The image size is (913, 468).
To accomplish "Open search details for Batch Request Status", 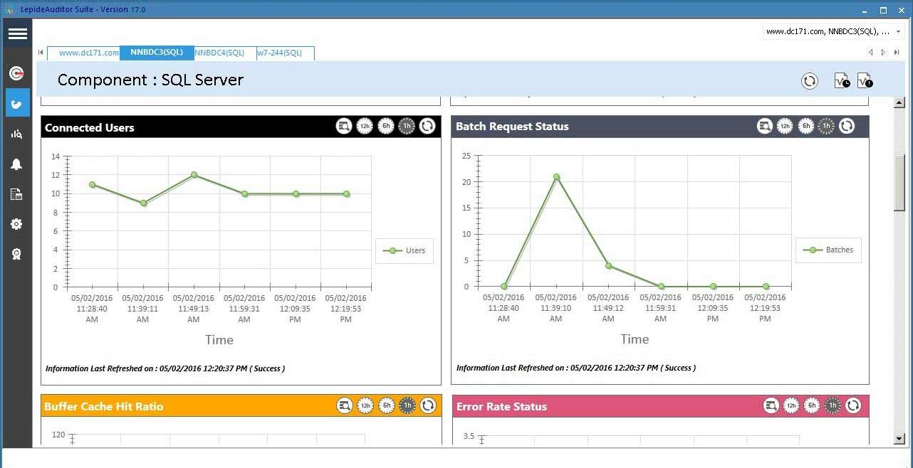I will tap(765, 126).
